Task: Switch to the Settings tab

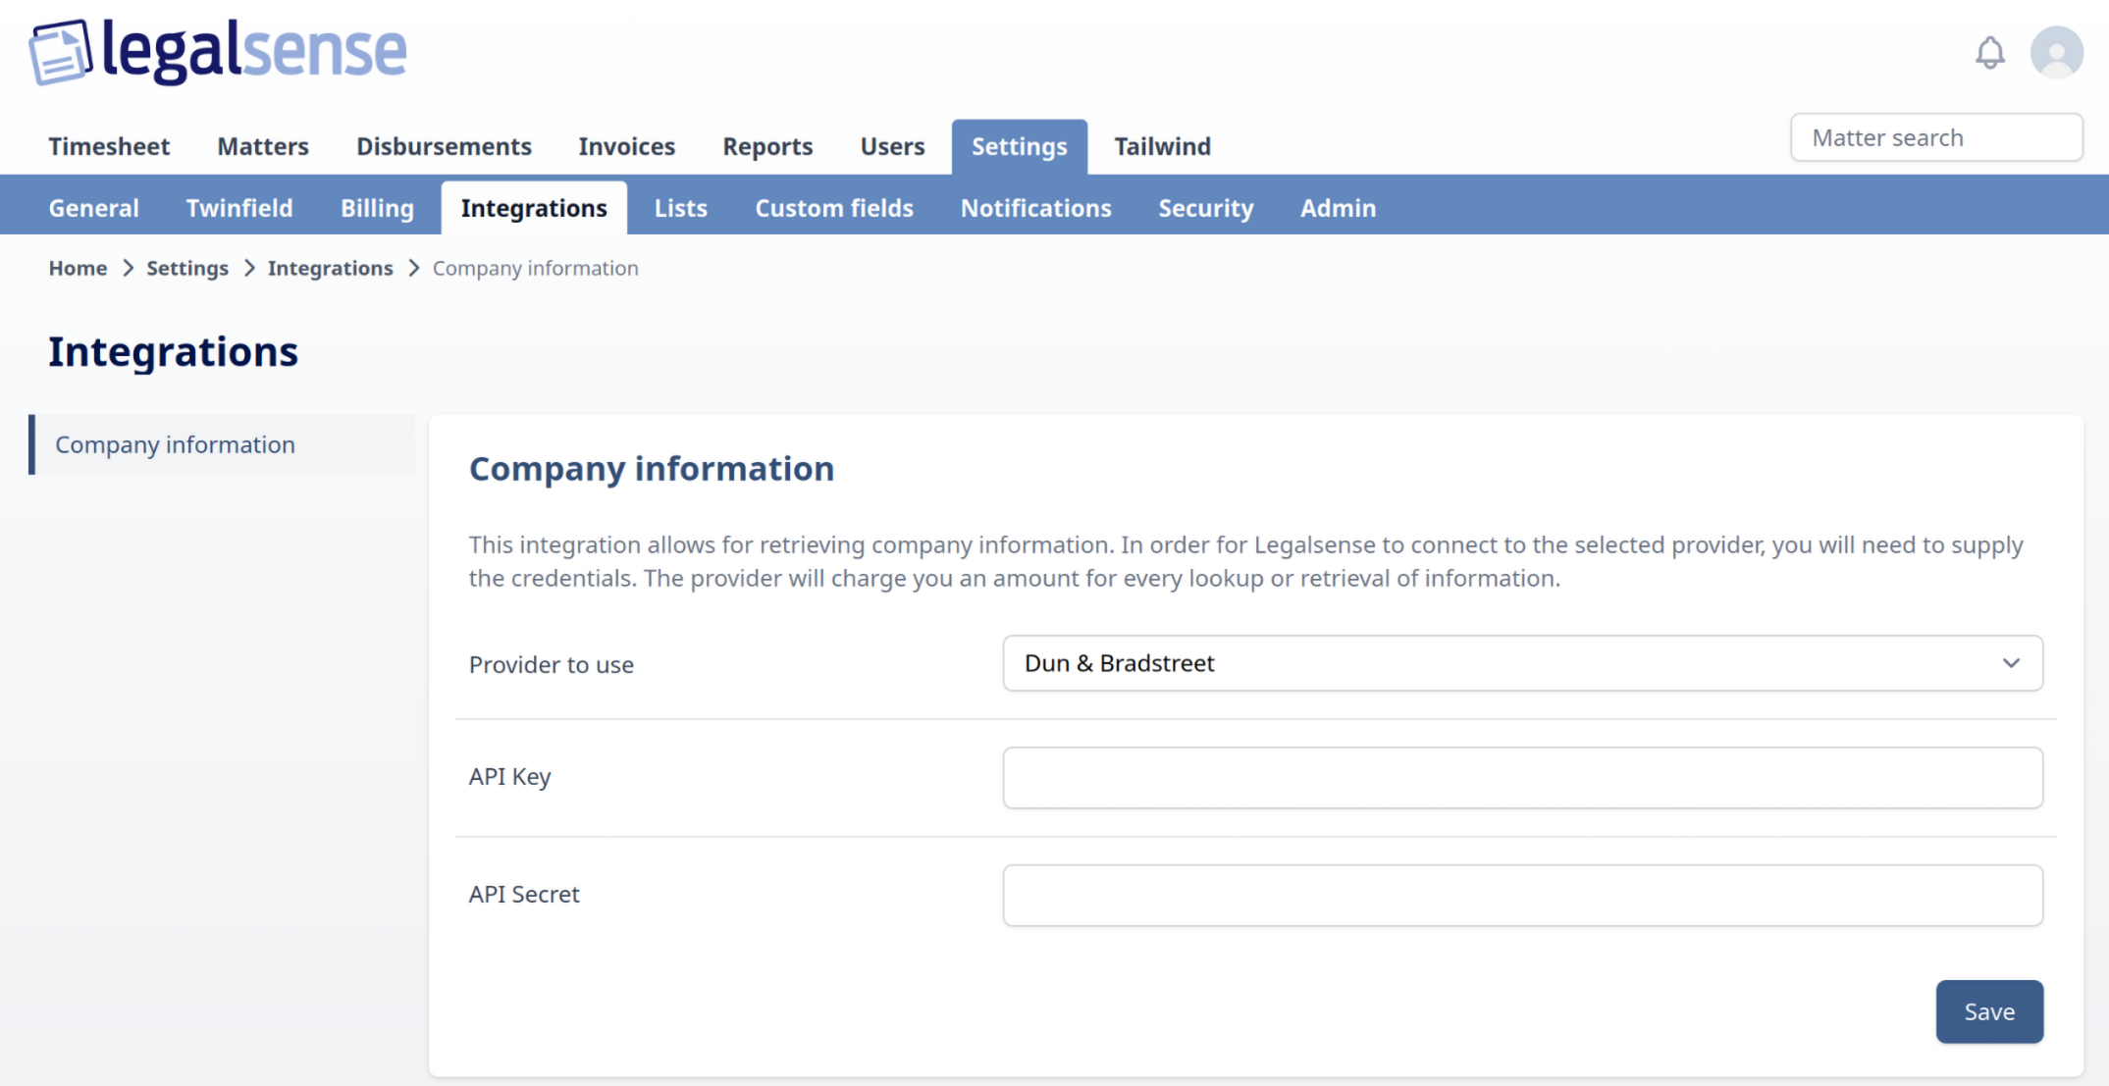Action: (1019, 146)
